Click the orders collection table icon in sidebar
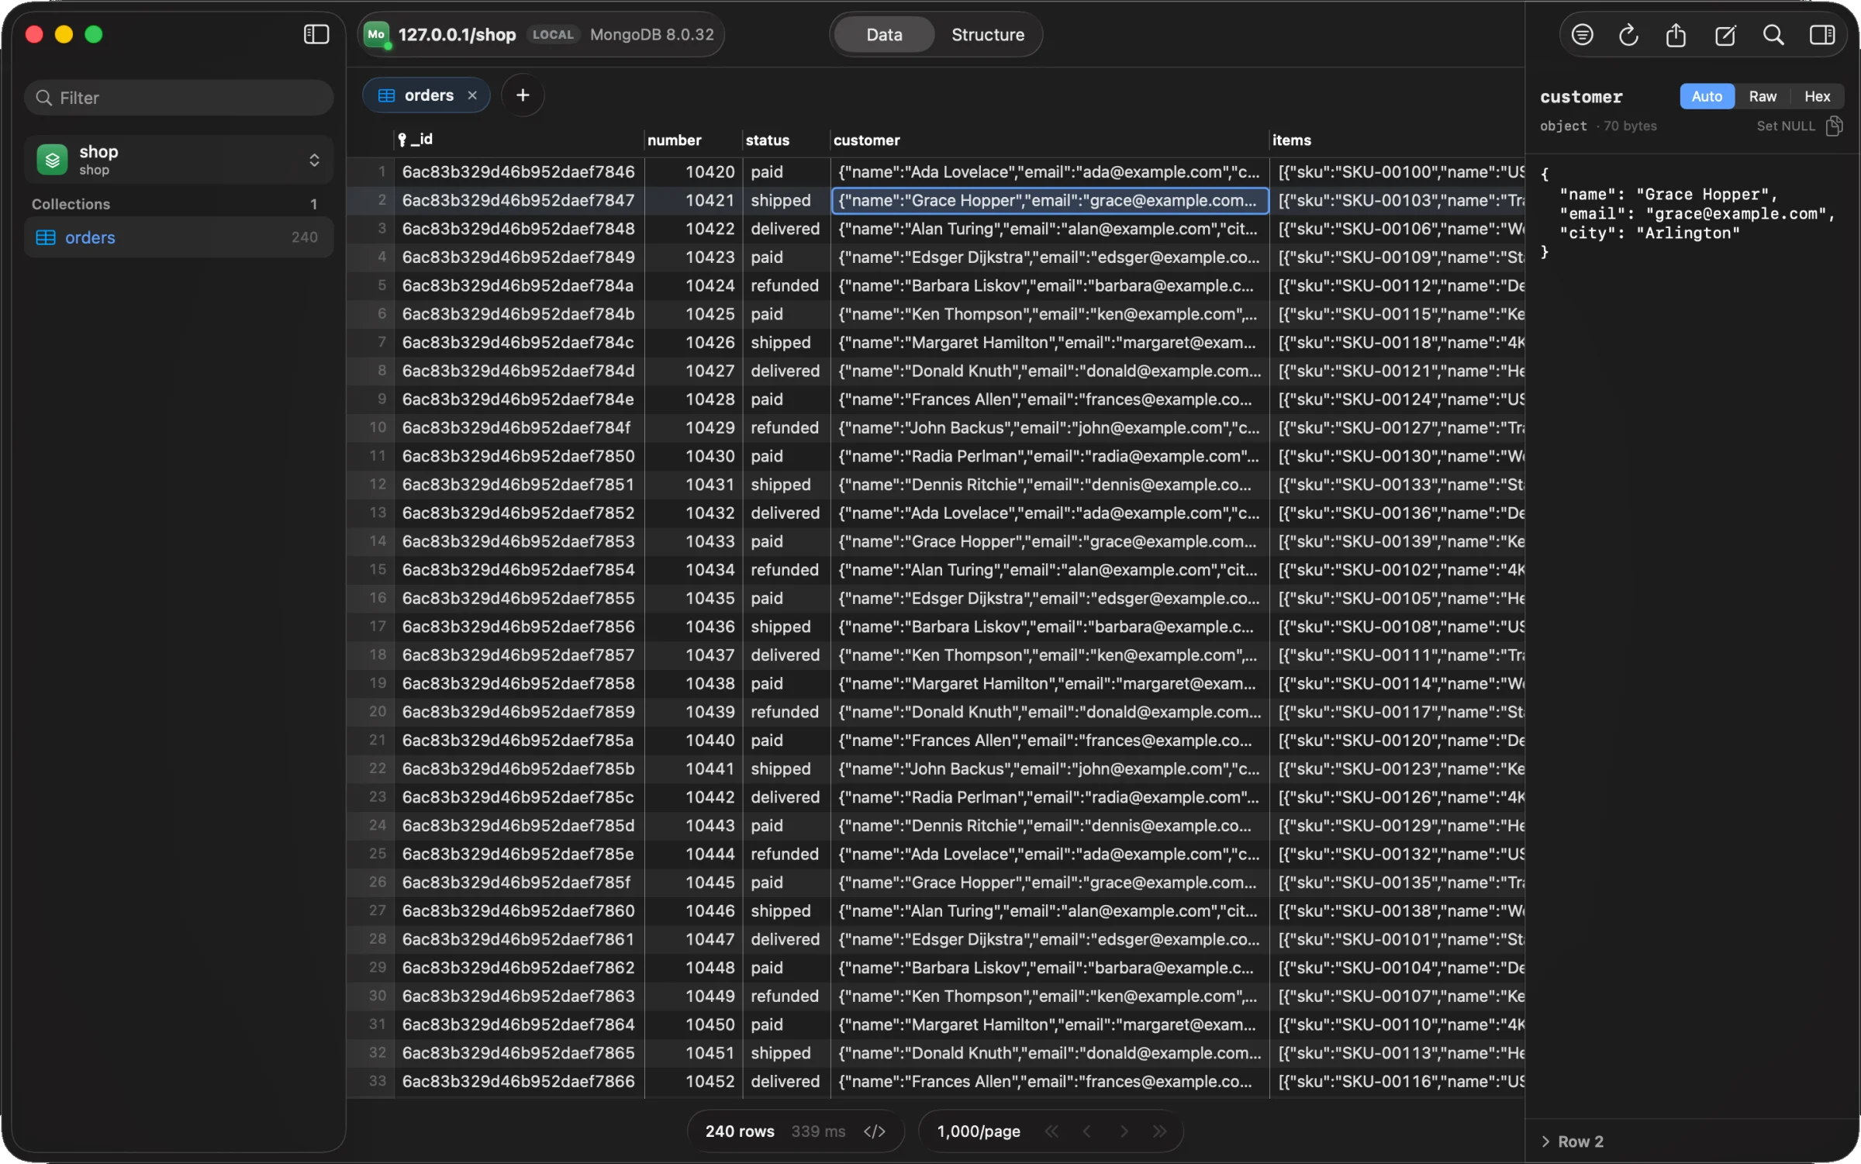1861x1164 pixels. 46,237
